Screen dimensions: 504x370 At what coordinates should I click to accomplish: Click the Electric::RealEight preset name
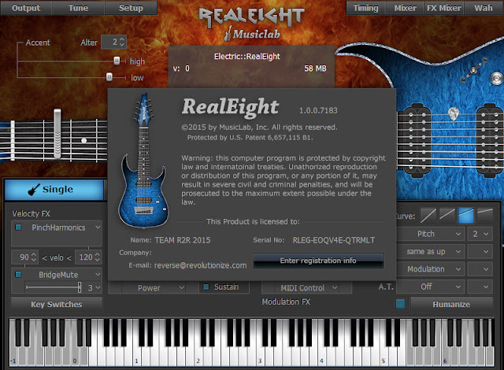tap(246, 57)
